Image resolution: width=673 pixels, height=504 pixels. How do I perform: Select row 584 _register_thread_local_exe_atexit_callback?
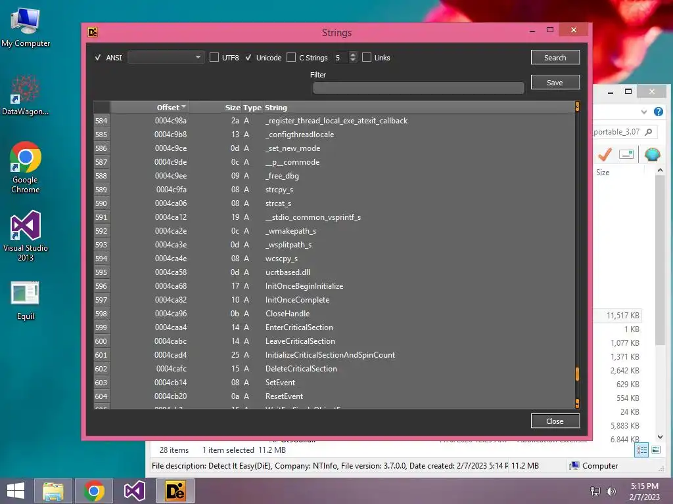[334, 121]
